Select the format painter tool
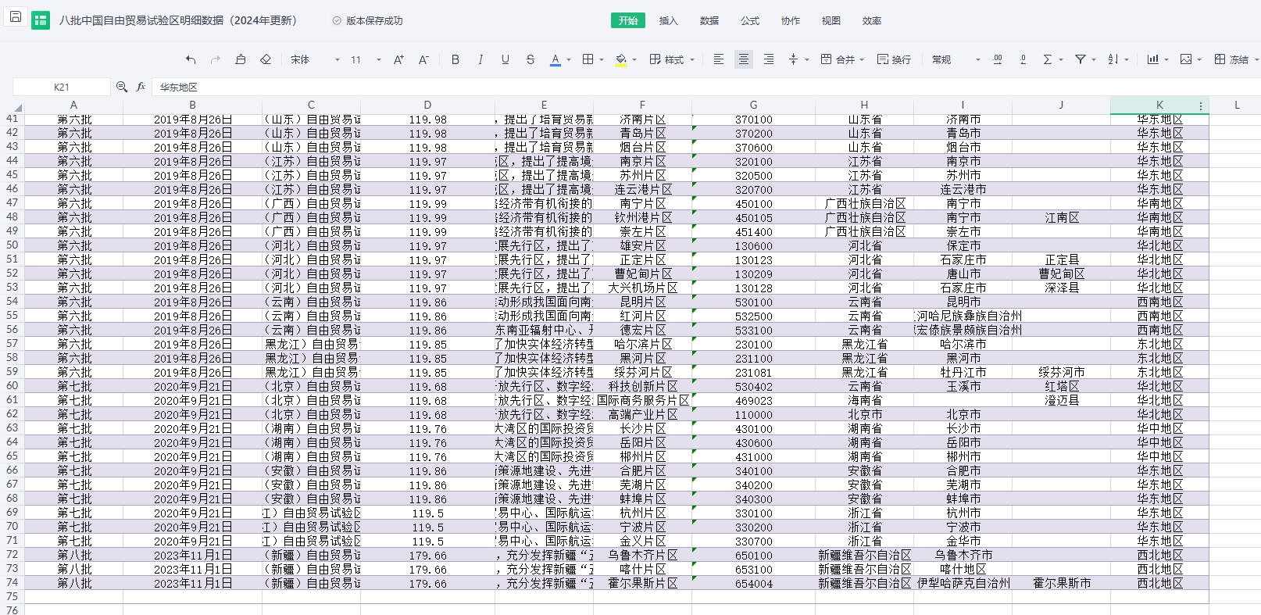The image size is (1261, 615). click(241, 59)
